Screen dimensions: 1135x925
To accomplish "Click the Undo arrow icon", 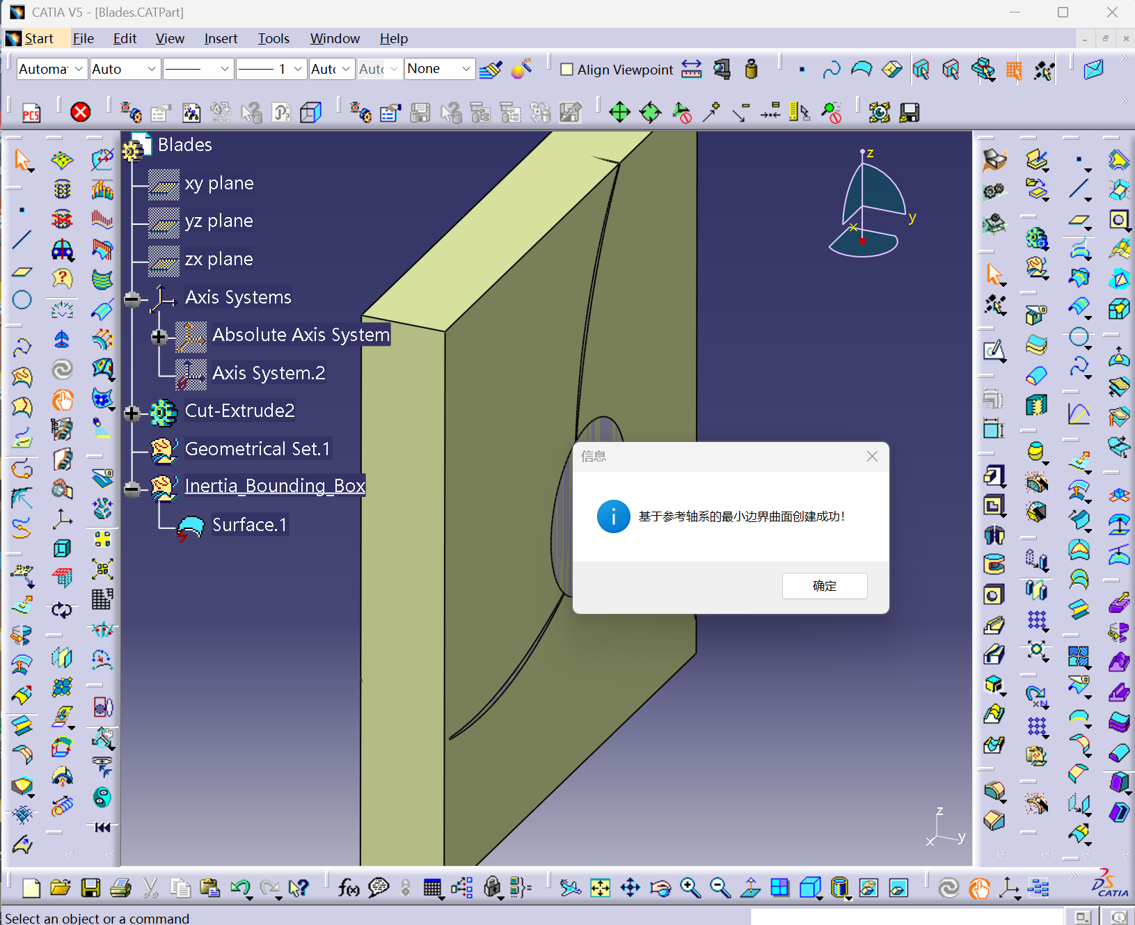I will click(x=240, y=887).
